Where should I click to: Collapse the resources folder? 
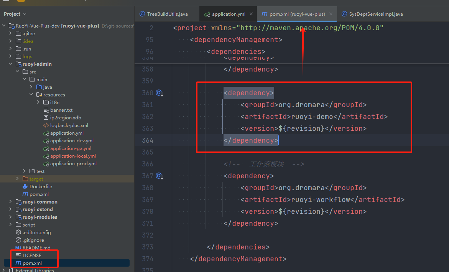(31, 94)
